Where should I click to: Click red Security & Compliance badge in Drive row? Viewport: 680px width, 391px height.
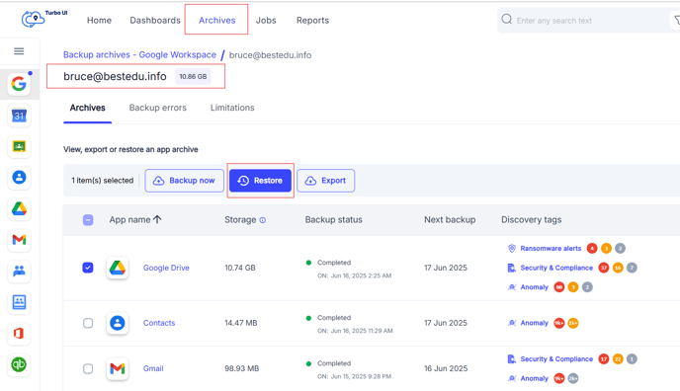604,268
